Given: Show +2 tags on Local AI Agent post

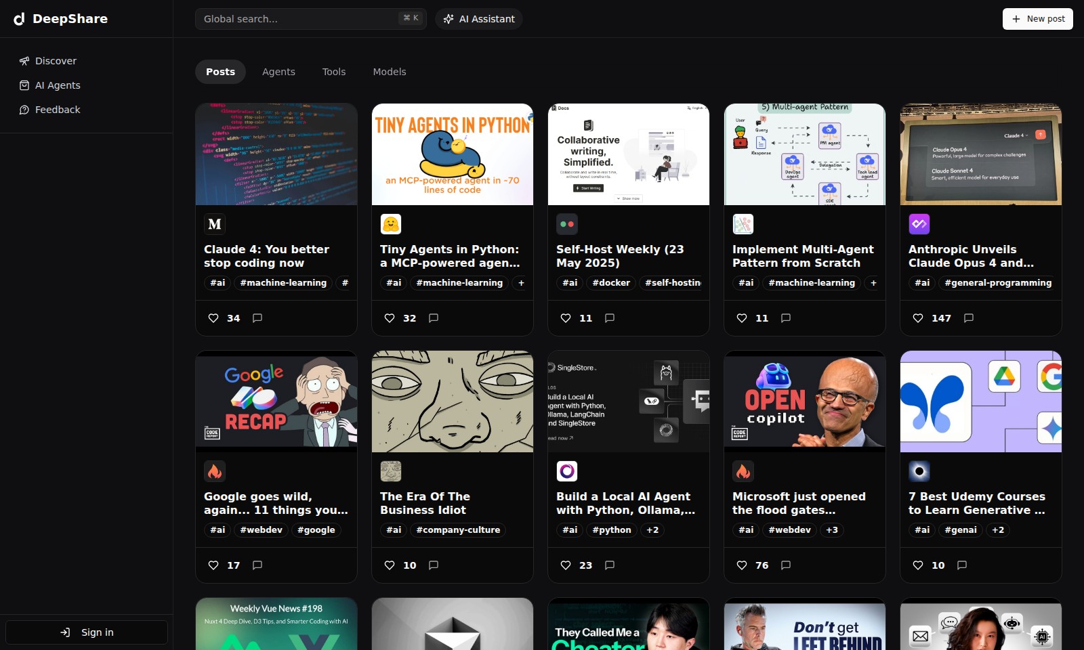Looking at the screenshot, I should pyautogui.click(x=652, y=530).
